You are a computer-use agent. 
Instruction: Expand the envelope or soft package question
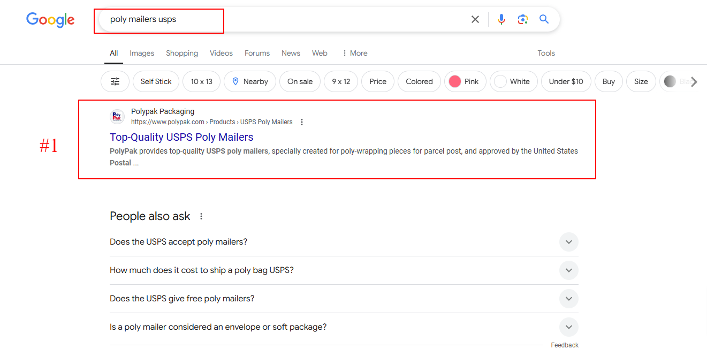click(344, 327)
